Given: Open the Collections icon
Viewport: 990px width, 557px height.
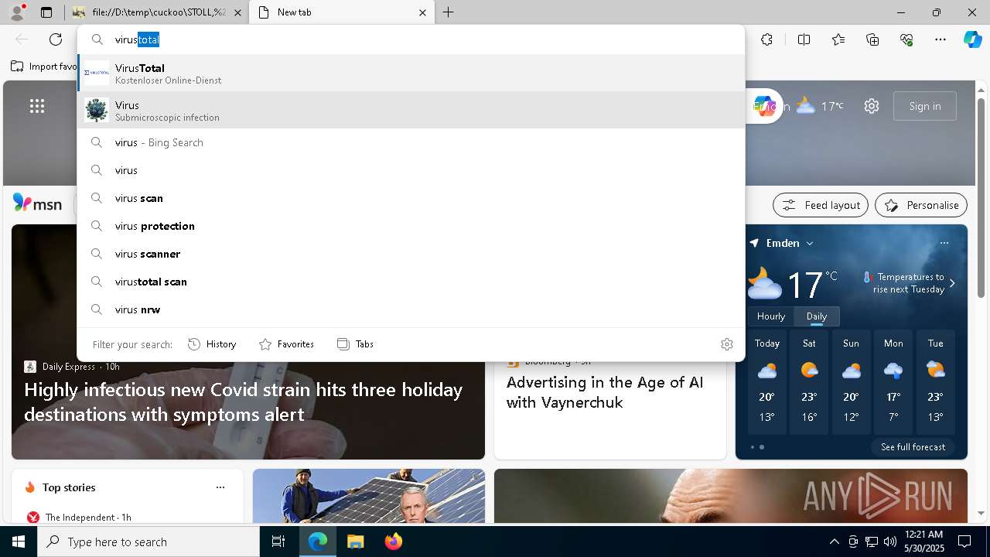Looking at the screenshot, I should pos(872,39).
